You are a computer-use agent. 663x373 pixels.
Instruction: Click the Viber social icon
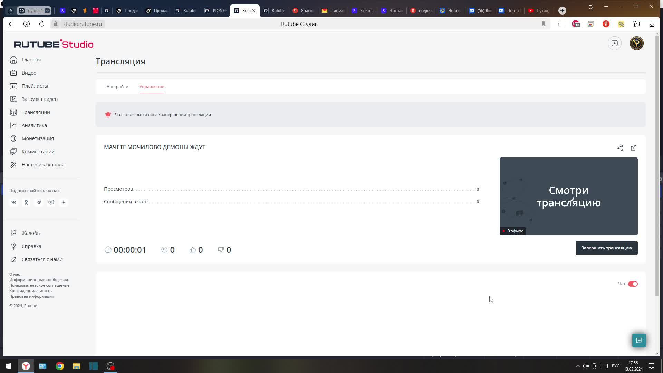point(51,202)
